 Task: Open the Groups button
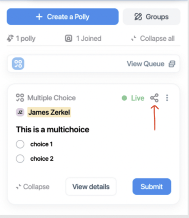pos(152,17)
